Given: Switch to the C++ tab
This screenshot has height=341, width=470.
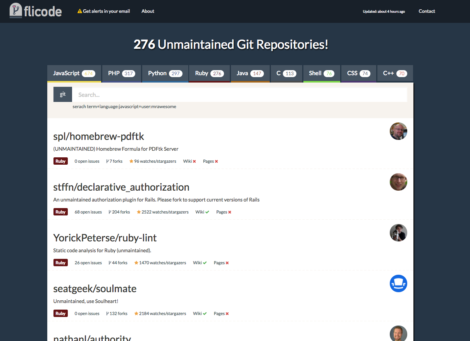Looking at the screenshot, I should pyautogui.click(x=395, y=73).
